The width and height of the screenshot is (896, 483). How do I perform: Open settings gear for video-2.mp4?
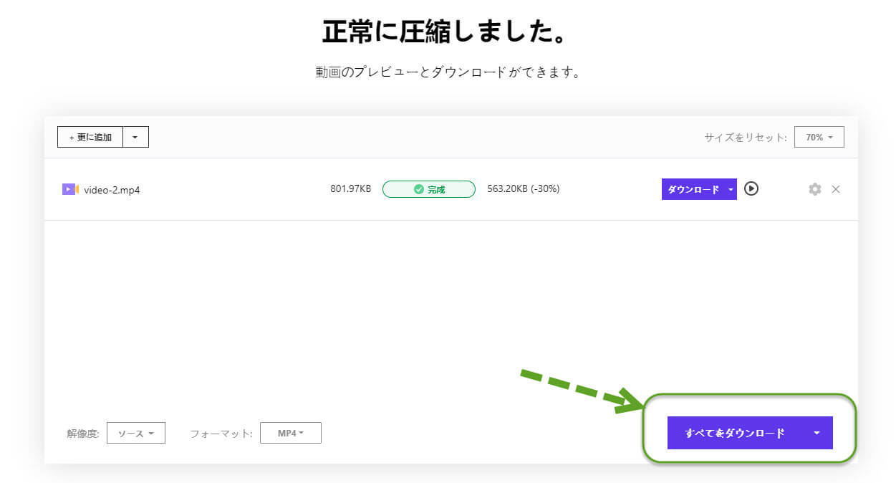(x=814, y=189)
